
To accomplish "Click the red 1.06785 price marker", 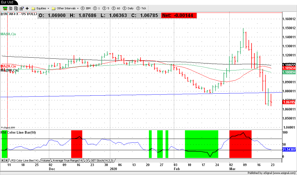I will point(289,102).
